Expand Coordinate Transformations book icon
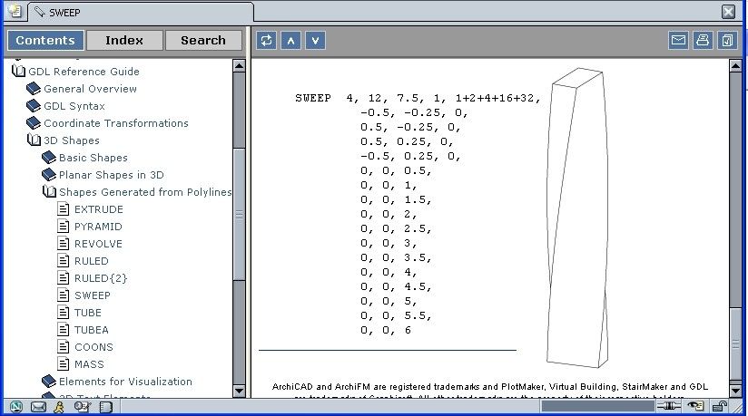The width and height of the screenshot is (748, 416). pos(34,122)
